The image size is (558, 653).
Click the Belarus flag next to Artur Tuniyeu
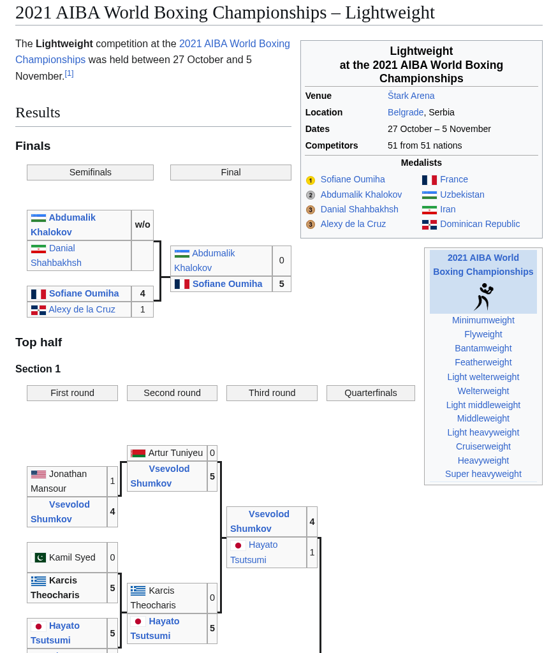(138, 453)
